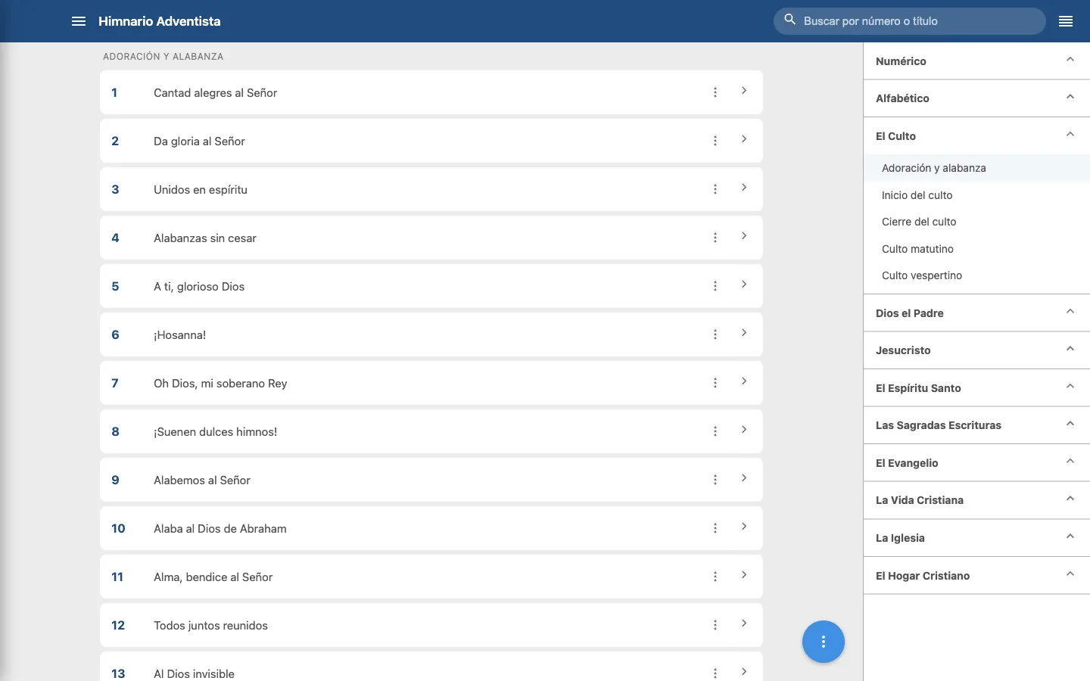Open options menu for Todos juntos reunidos
Screen dimensions: 1090x681
[x=715, y=625]
